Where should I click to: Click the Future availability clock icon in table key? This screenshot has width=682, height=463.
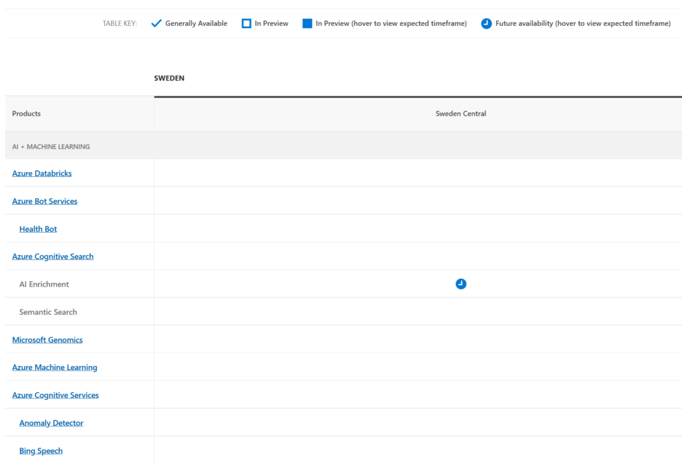click(486, 23)
